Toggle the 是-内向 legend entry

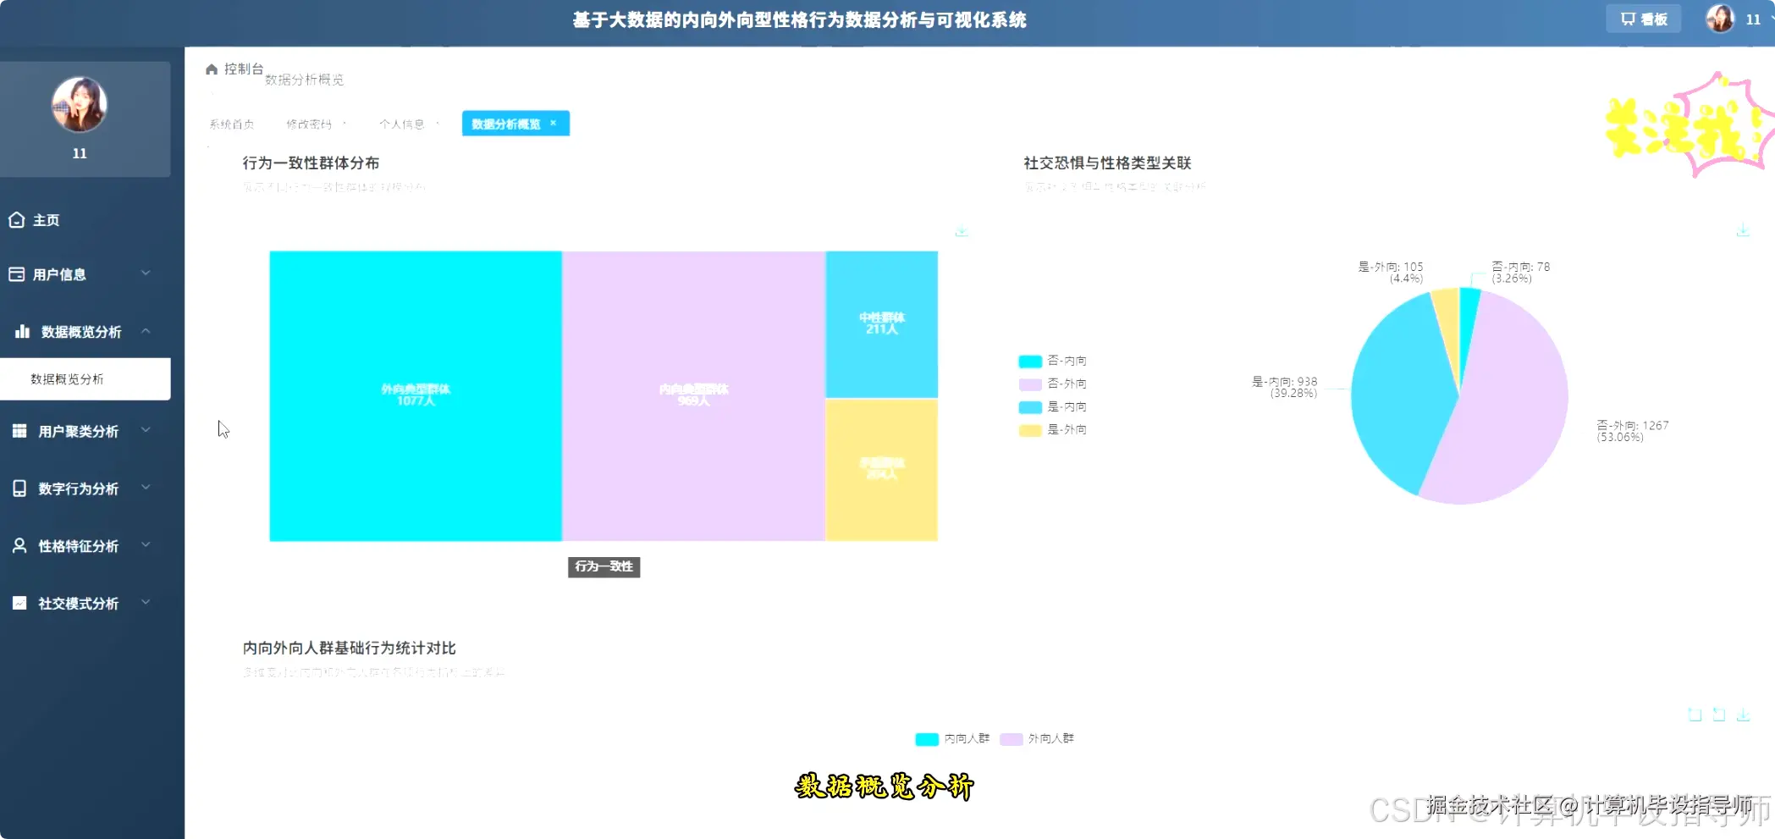click(1053, 406)
